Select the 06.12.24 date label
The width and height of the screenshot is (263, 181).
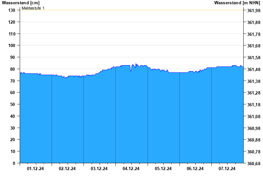click(195, 169)
